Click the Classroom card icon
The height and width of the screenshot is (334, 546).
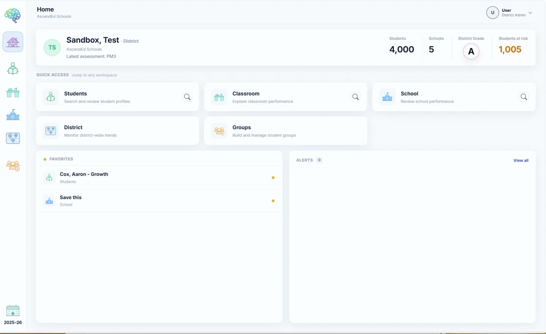(x=219, y=97)
